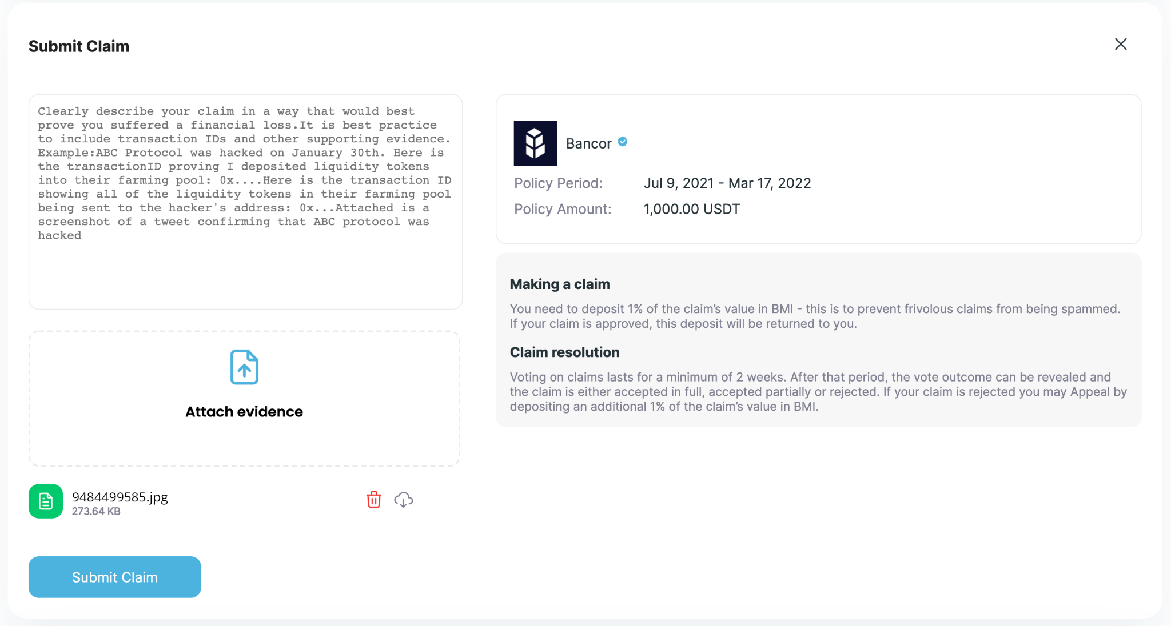Click the green document icon of the attached file

point(46,501)
